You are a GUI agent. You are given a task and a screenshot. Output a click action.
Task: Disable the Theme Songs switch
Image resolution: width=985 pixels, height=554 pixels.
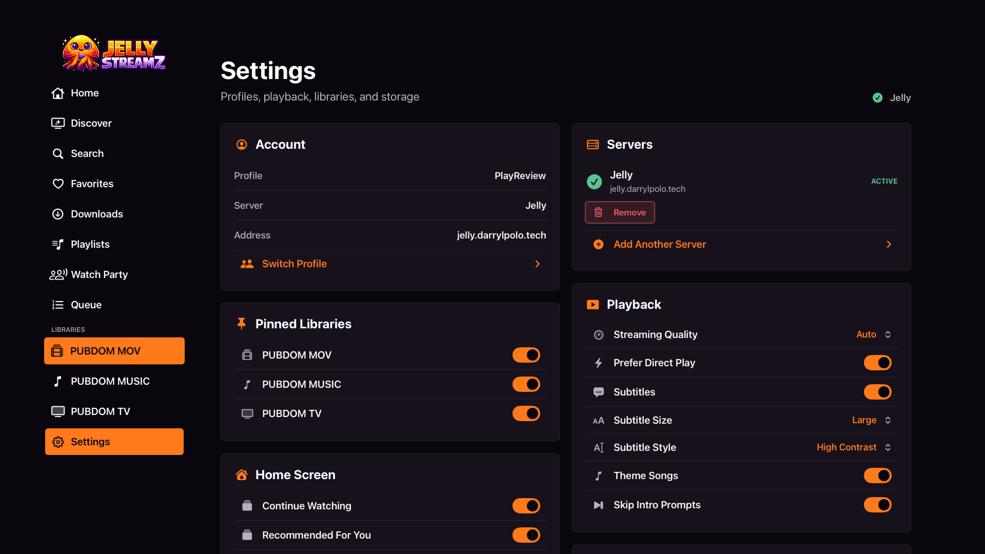(878, 476)
